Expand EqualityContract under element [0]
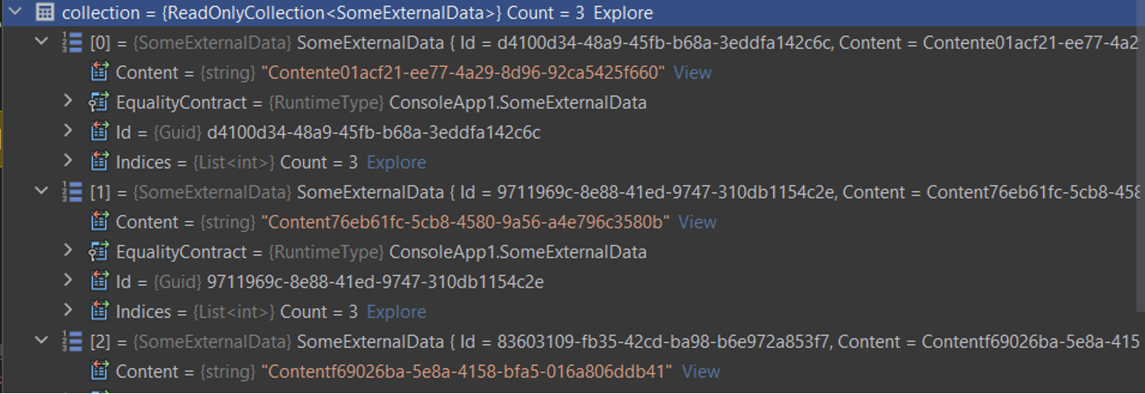The height and width of the screenshot is (394, 1145). click(x=69, y=103)
